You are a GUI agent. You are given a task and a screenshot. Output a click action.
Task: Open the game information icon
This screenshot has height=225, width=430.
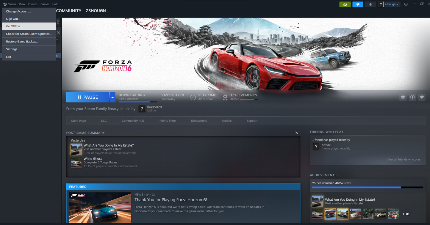pos(412,97)
